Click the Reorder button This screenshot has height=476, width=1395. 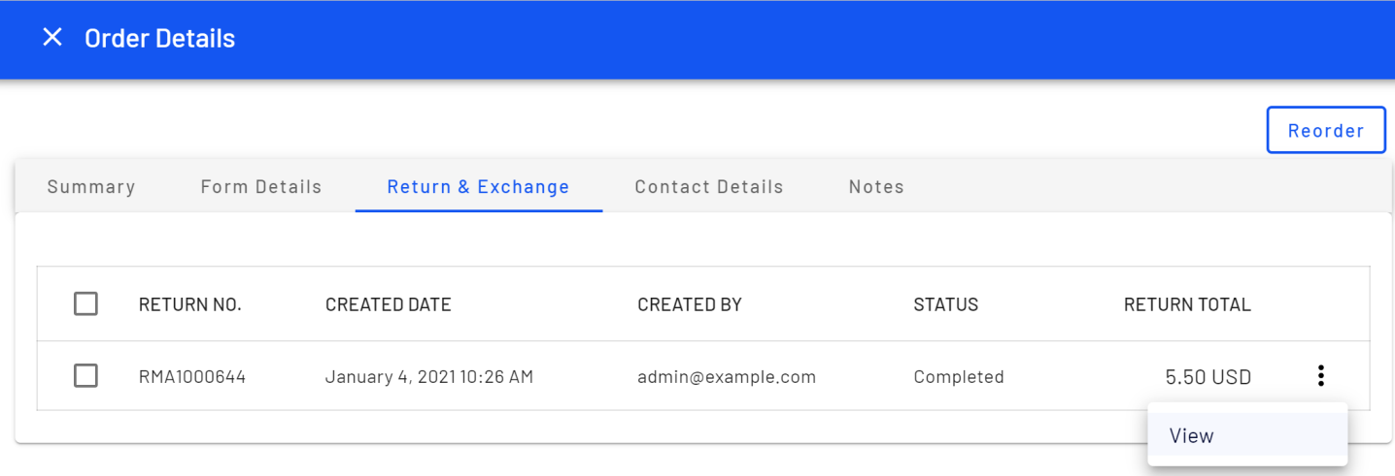(x=1325, y=130)
